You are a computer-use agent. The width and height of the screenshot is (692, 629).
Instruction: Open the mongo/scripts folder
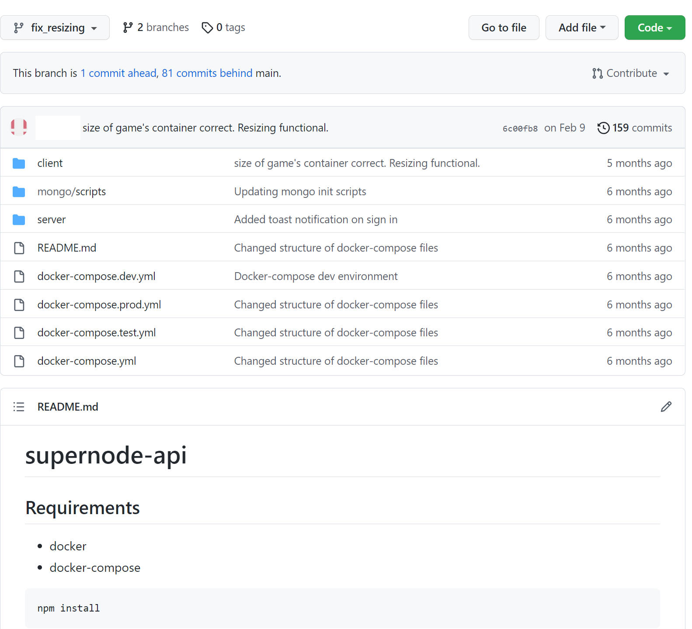click(x=72, y=192)
